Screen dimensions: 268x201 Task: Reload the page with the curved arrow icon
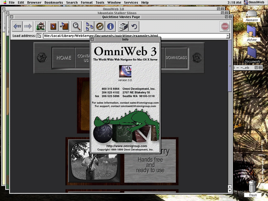pos(134,26)
